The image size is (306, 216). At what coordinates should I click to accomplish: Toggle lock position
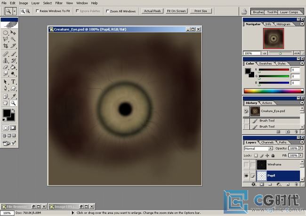[267, 155]
